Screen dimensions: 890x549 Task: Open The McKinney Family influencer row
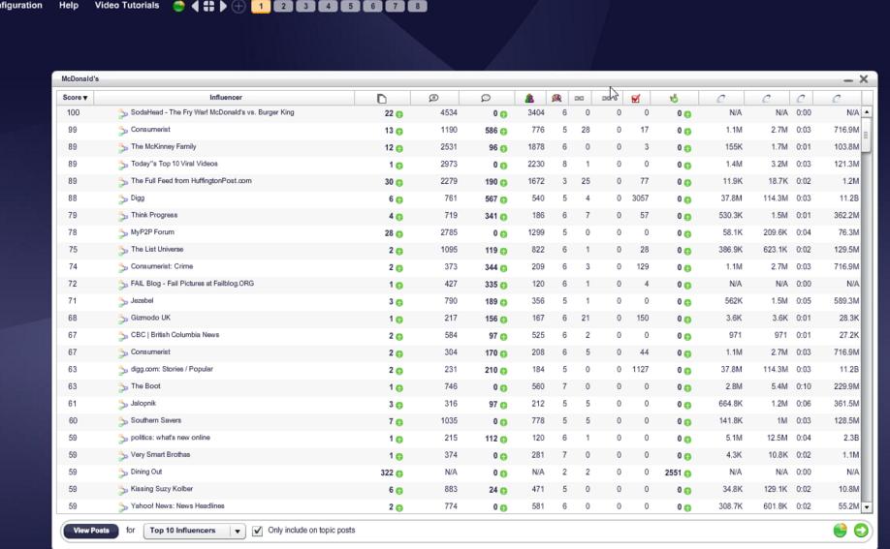tap(164, 146)
